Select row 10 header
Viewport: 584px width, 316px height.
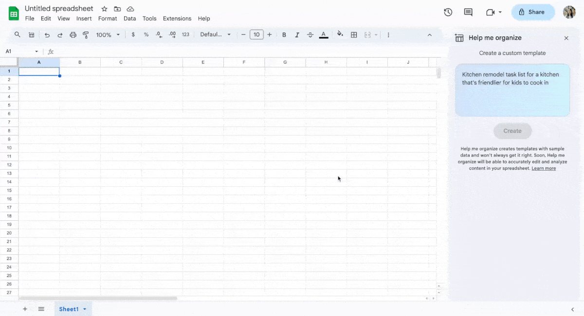point(9,148)
